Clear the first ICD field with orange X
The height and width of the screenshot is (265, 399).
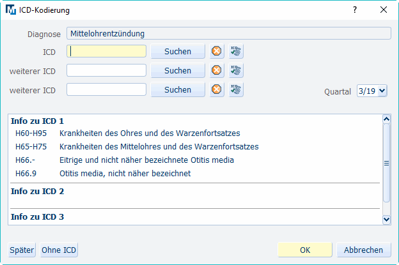pos(217,51)
